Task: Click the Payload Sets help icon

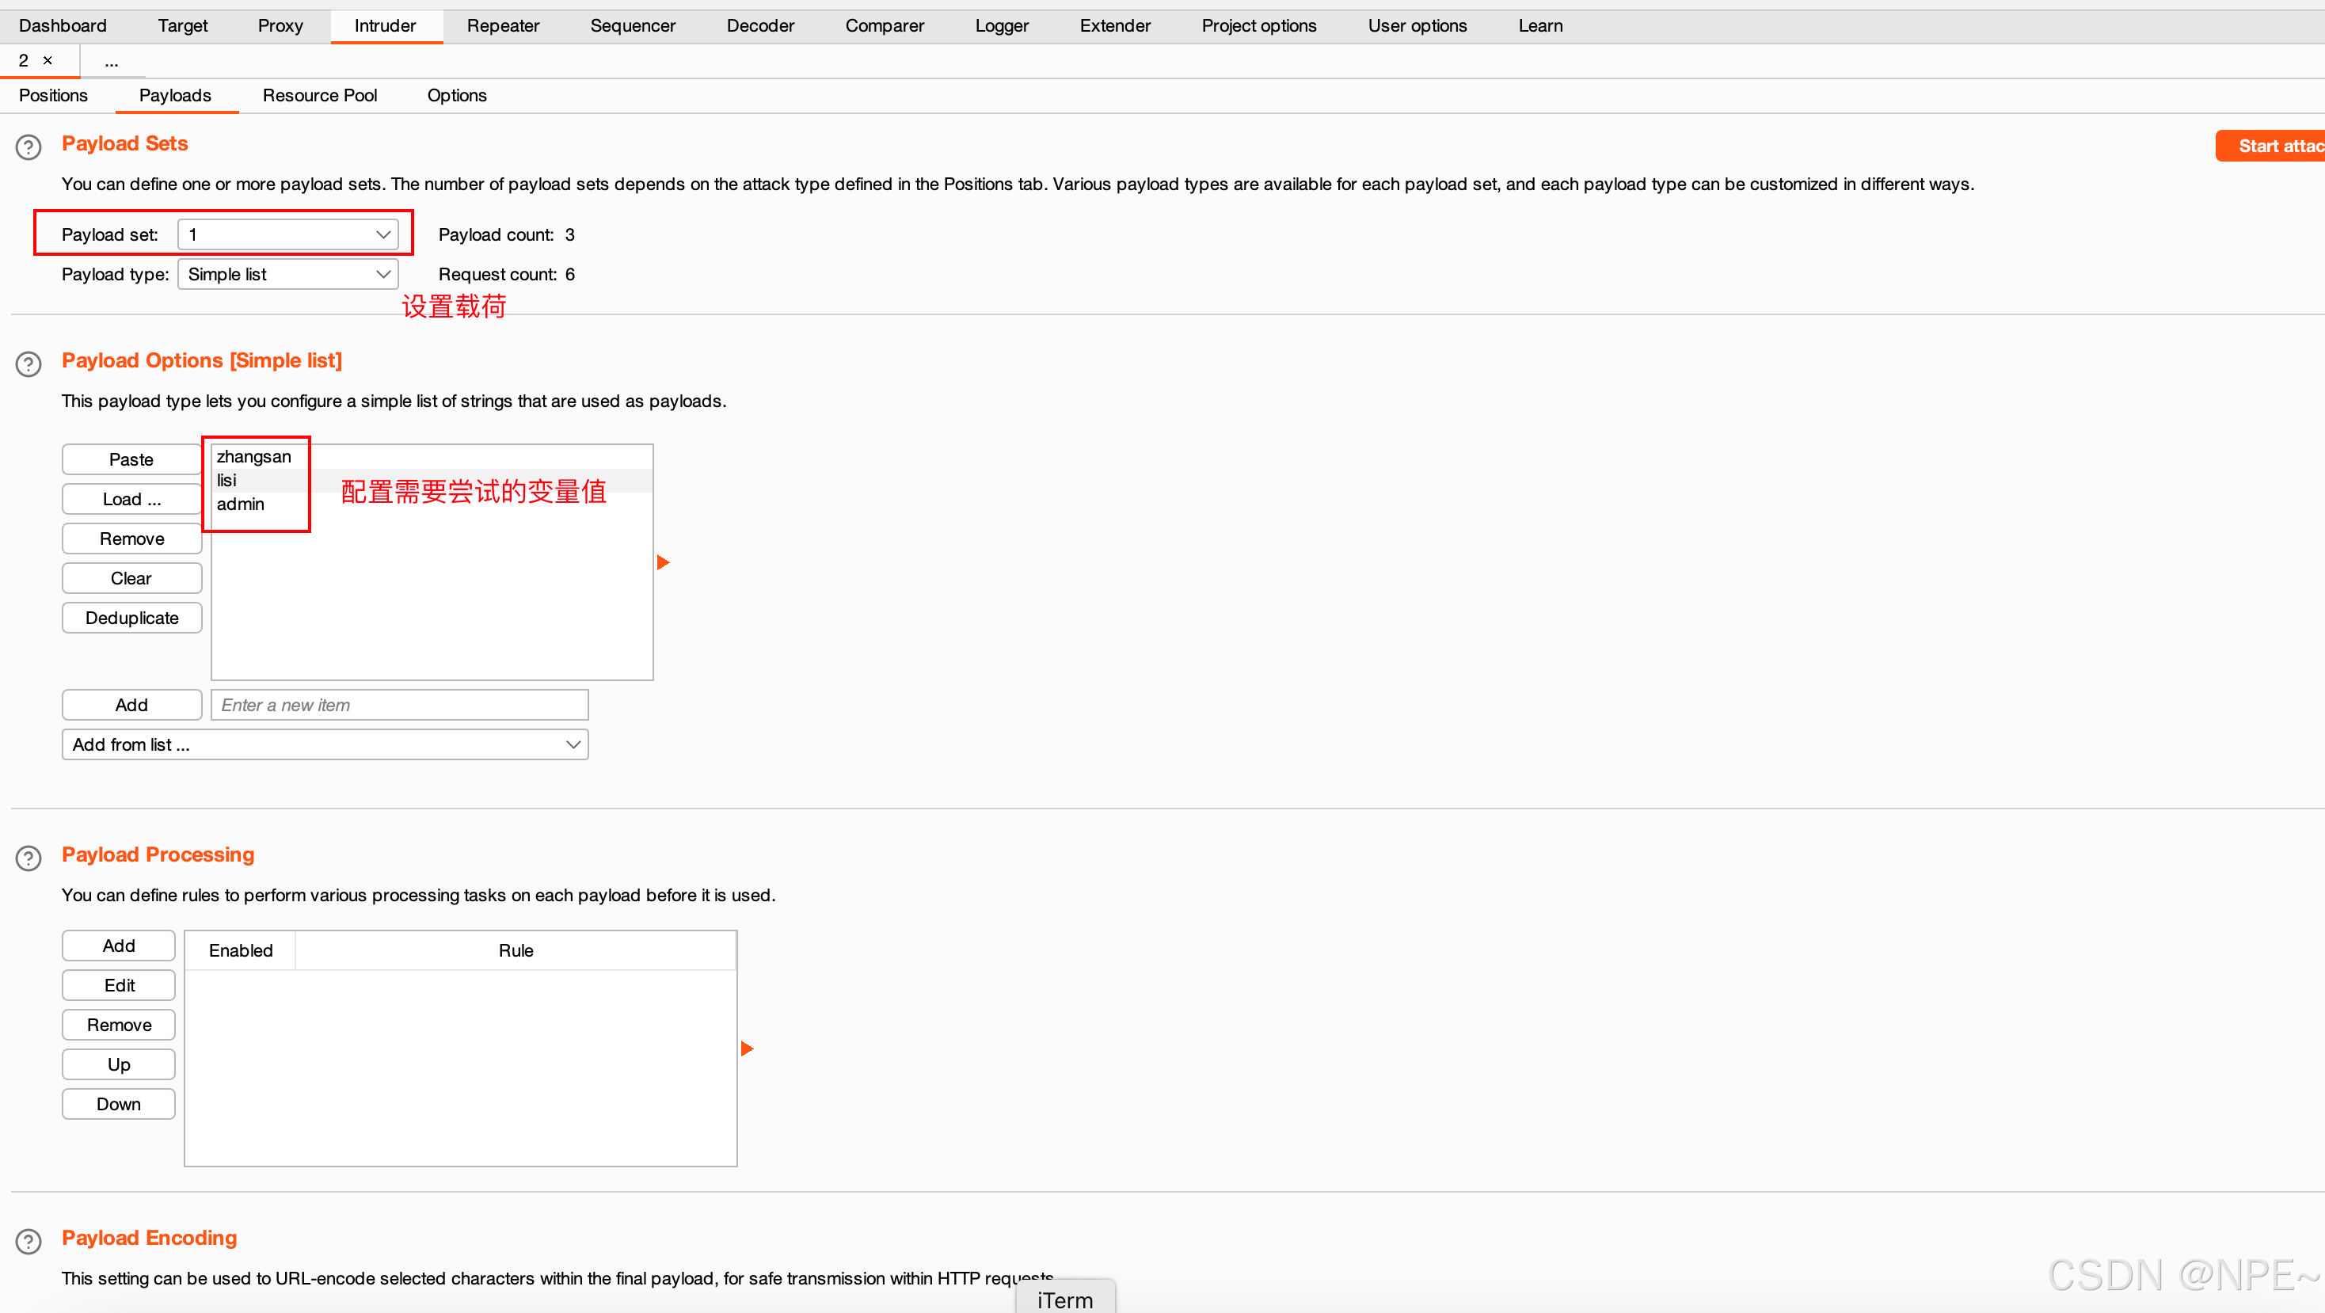Action: 29,147
